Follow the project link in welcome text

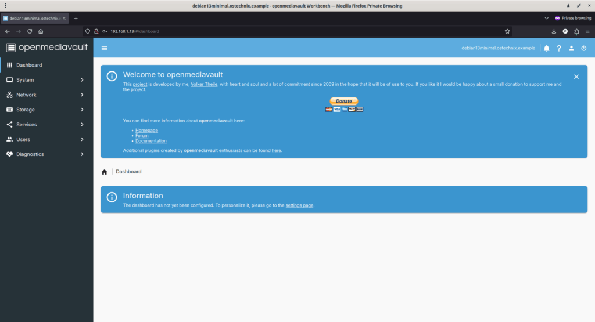(140, 84)
